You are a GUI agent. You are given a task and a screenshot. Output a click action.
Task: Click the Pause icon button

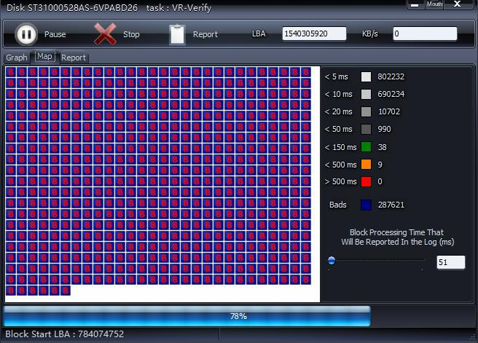point(26,34)
